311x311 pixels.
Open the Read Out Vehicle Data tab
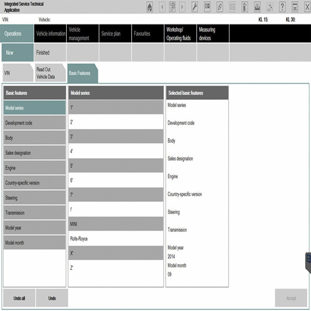(x=50, y=74)
